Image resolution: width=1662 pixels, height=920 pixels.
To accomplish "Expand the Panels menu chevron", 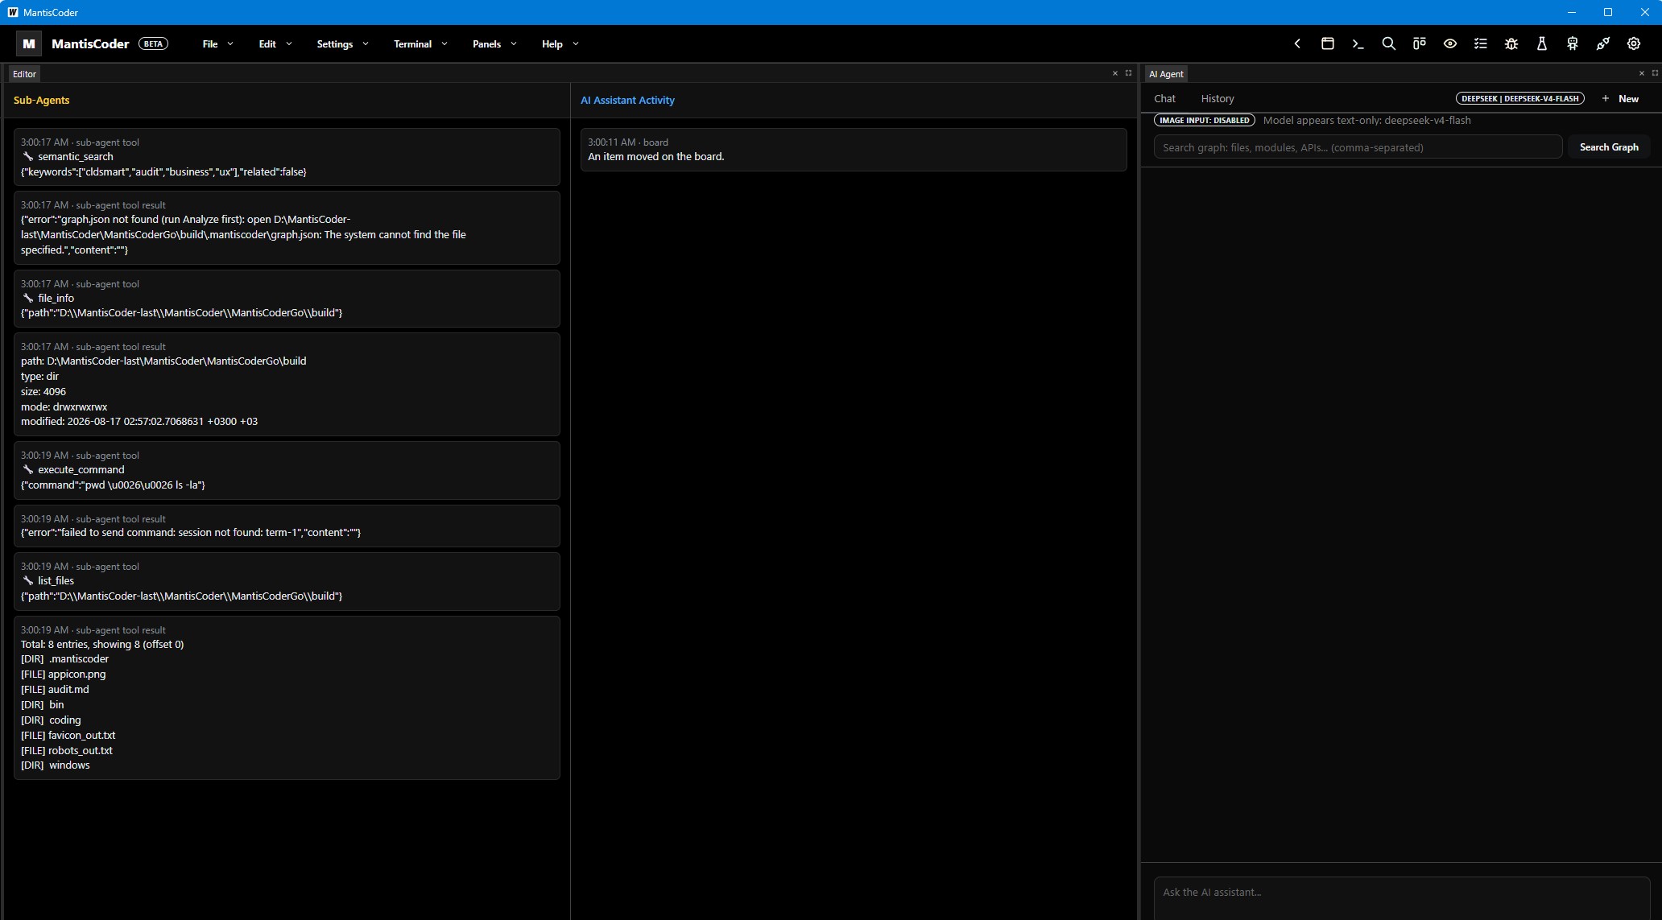I will (514, 44).
